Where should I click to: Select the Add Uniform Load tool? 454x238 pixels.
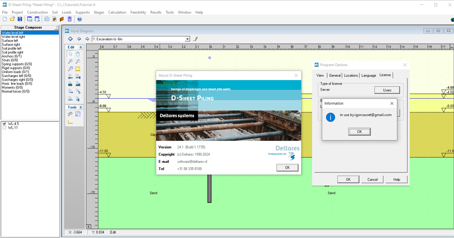[70, 84]
